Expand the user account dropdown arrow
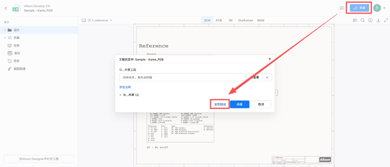This screenshot has width=390, height=167. (x=384, y=8)
